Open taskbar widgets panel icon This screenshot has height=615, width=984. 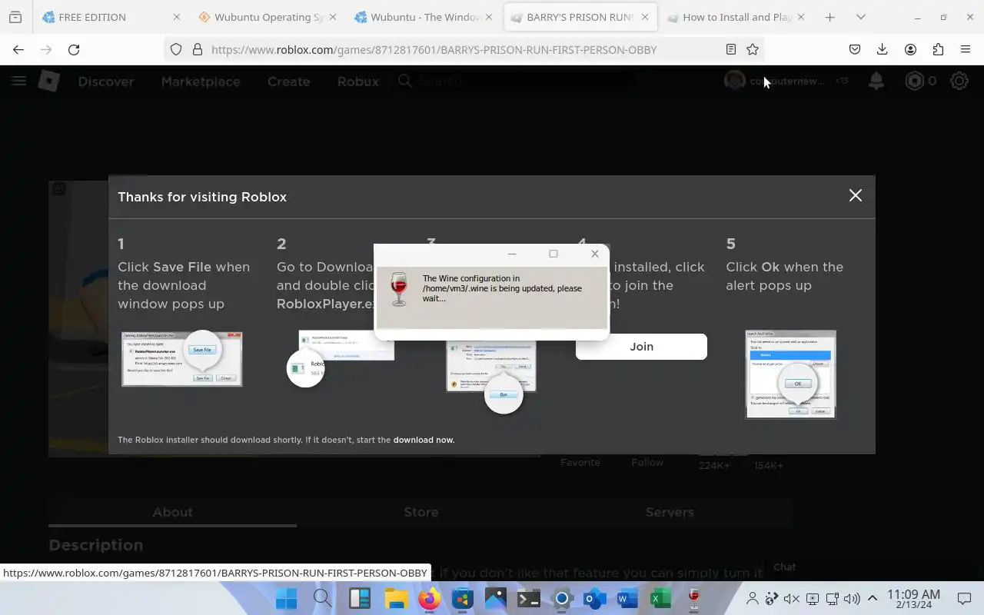coord(359,598)
